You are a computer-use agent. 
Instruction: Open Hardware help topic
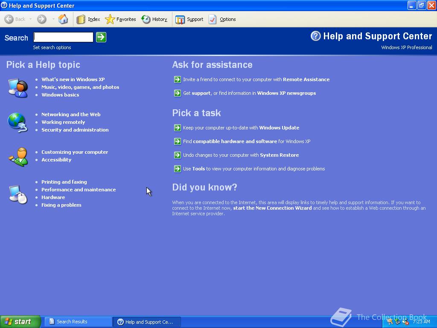pyautogui.click(x=53, y=197)
